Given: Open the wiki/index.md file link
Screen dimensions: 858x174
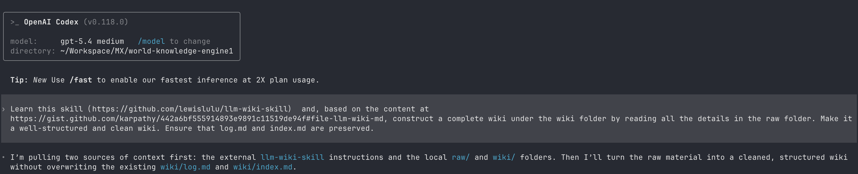Looking at the screenshot, I should (263, 167).
